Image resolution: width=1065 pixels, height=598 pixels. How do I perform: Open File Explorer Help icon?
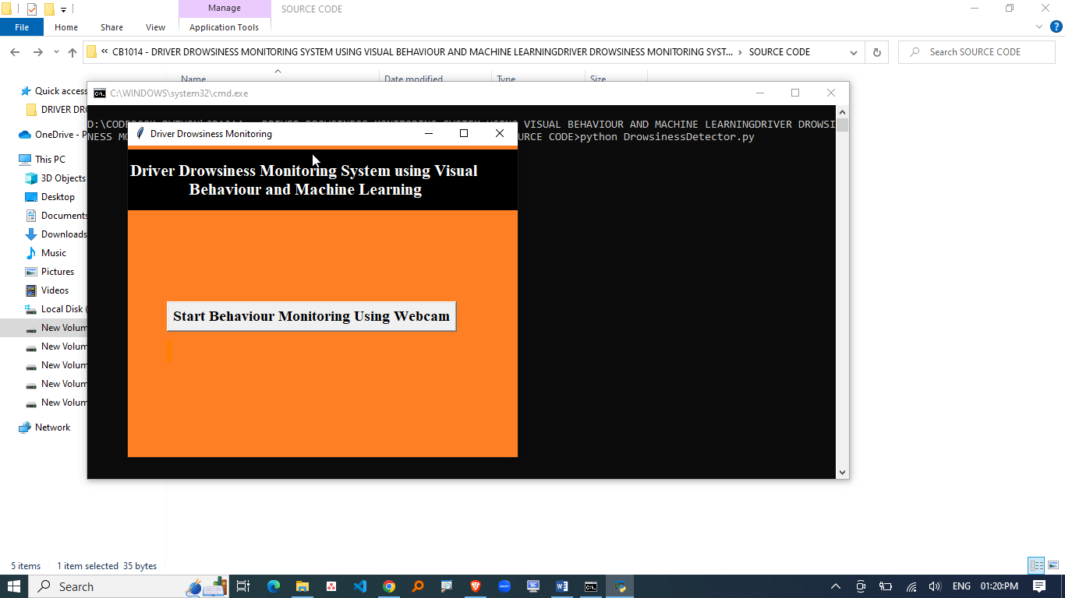[x=1056, y=27]
